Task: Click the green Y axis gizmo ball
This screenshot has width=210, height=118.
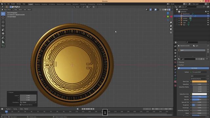Action: coord(168,17)
